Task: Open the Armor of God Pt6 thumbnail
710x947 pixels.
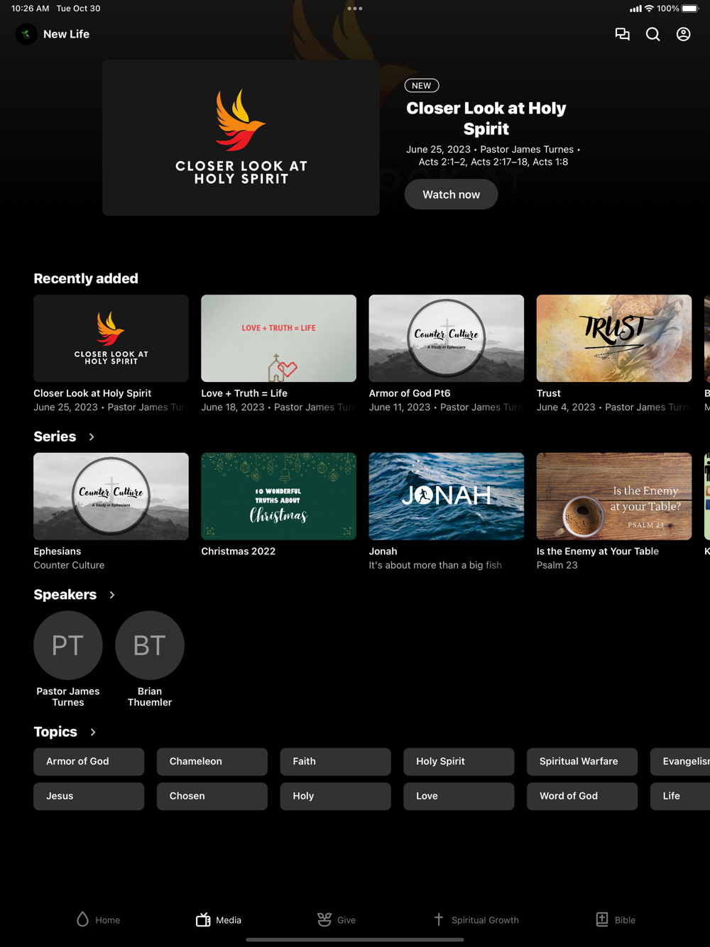Action: pyautogui.click(x=447, y=339)
